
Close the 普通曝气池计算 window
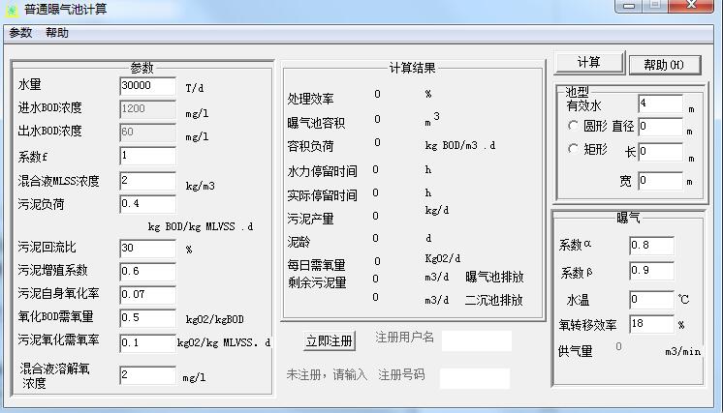pos(691,6)
